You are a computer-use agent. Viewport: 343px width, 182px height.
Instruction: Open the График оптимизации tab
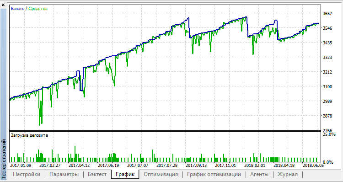(214, 175)
